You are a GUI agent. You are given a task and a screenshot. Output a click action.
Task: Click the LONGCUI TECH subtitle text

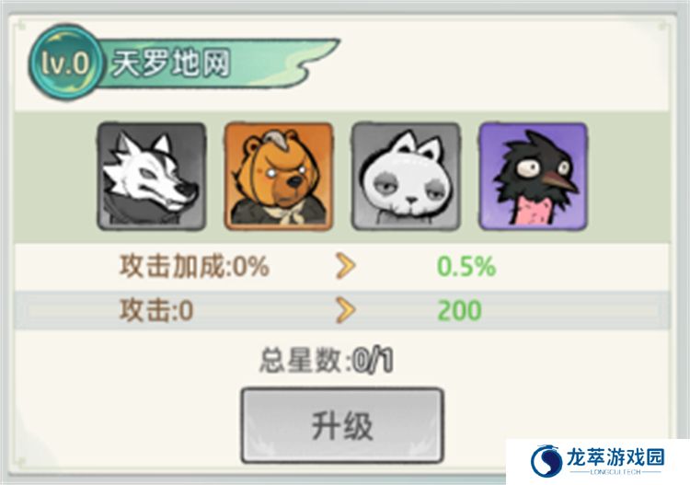tap(615, 472)
